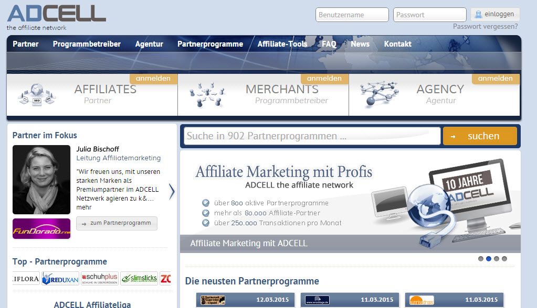Open the Affiliate-Tools menu
The image size is (537, 308).
pyautogui.click(x=282, y=44)
